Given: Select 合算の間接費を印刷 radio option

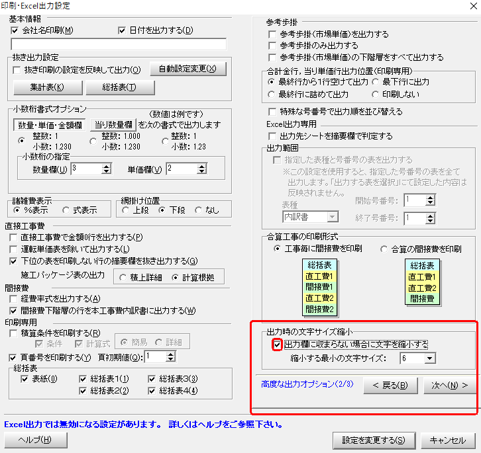Looking at the screenshot, I should (x=384, y=249).
